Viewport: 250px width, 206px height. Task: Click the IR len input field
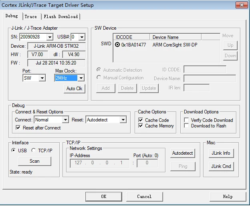[x=197, y=88]
